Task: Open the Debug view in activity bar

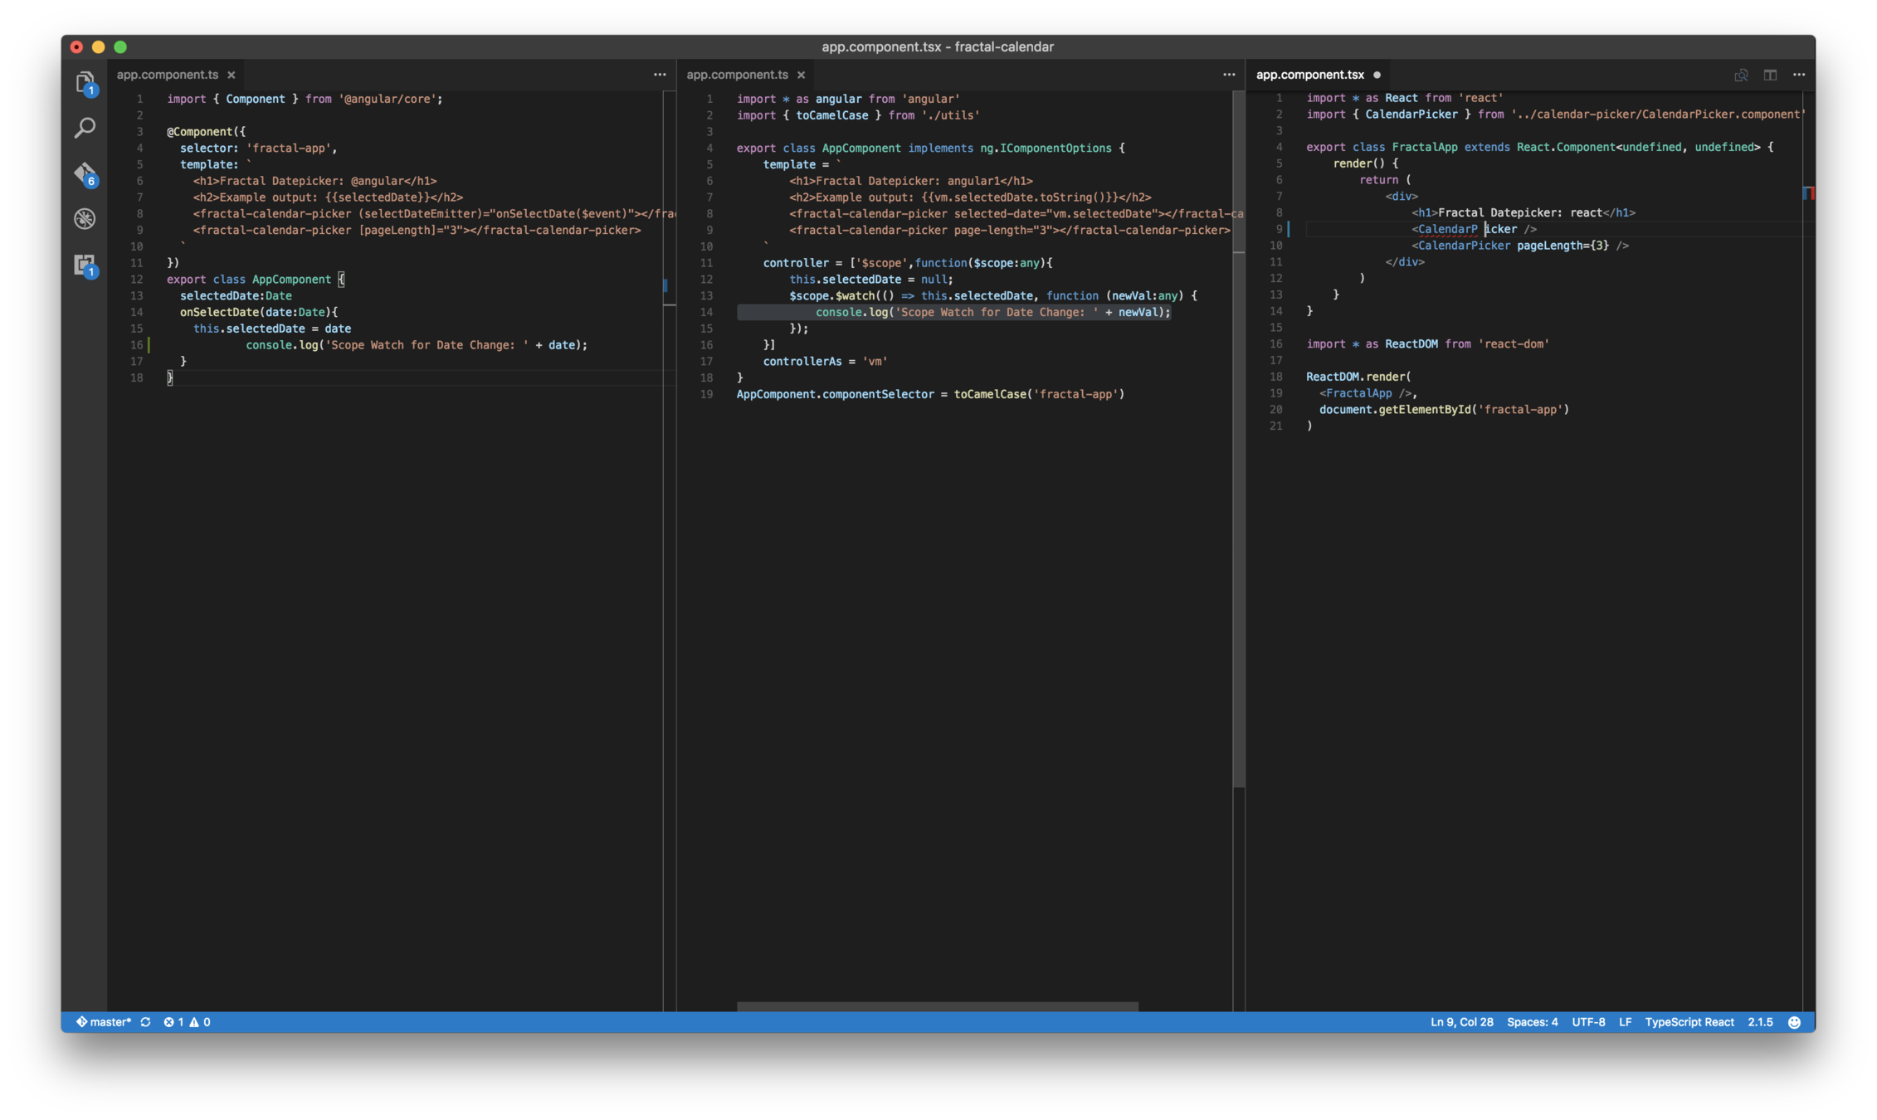Action: coord(85,219)
